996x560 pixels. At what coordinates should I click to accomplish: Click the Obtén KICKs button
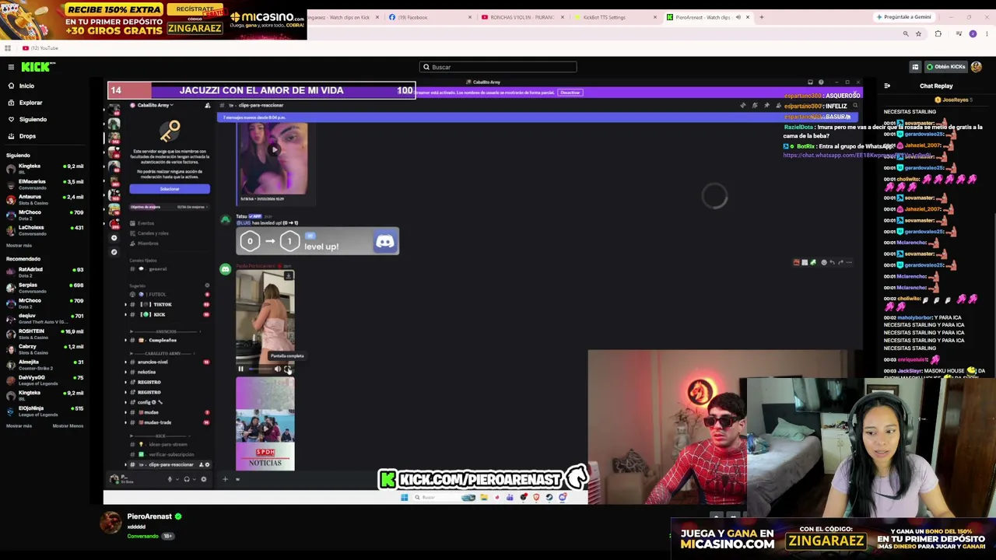(945, 67)
